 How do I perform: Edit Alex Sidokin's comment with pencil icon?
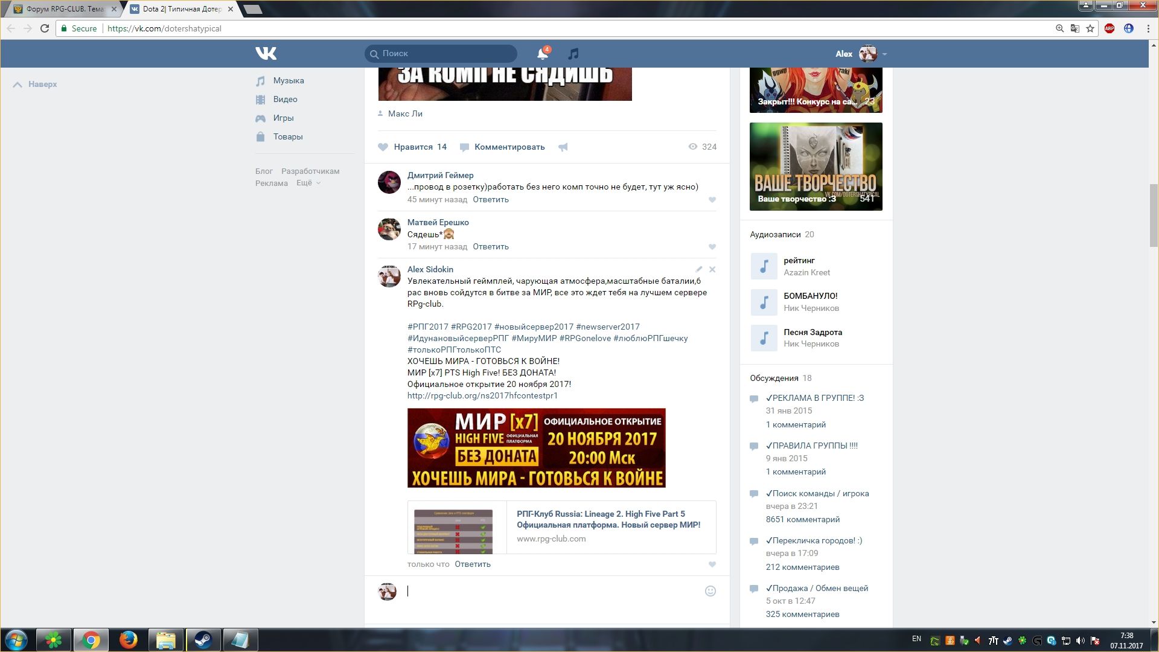click(698, 269)
